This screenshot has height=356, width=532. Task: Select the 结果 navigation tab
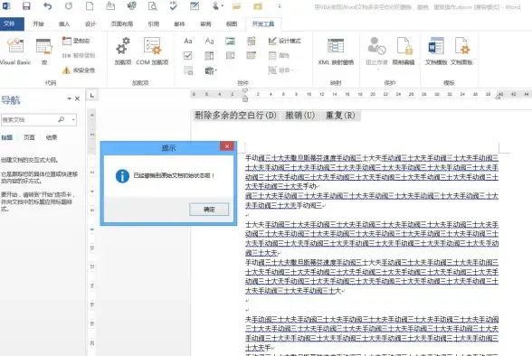pos(52,137)
